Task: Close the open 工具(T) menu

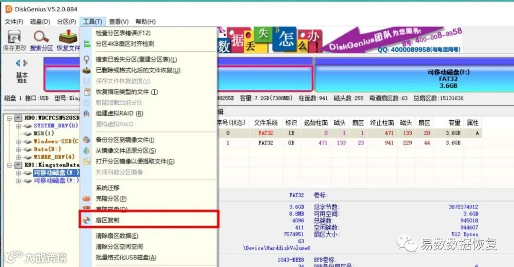Action: coord(92,21)
